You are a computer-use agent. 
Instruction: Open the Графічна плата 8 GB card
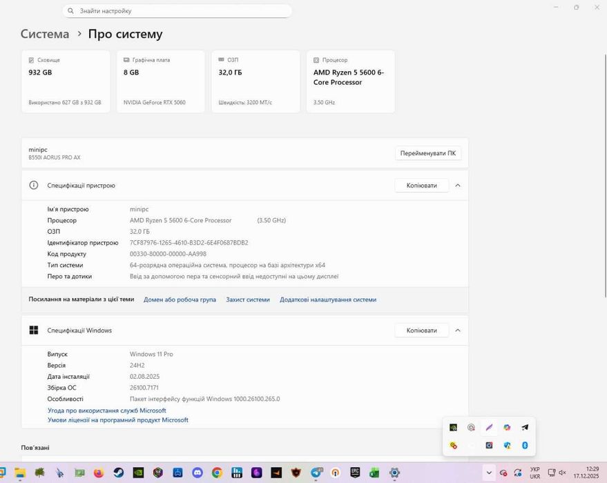(x=161, y=81)
